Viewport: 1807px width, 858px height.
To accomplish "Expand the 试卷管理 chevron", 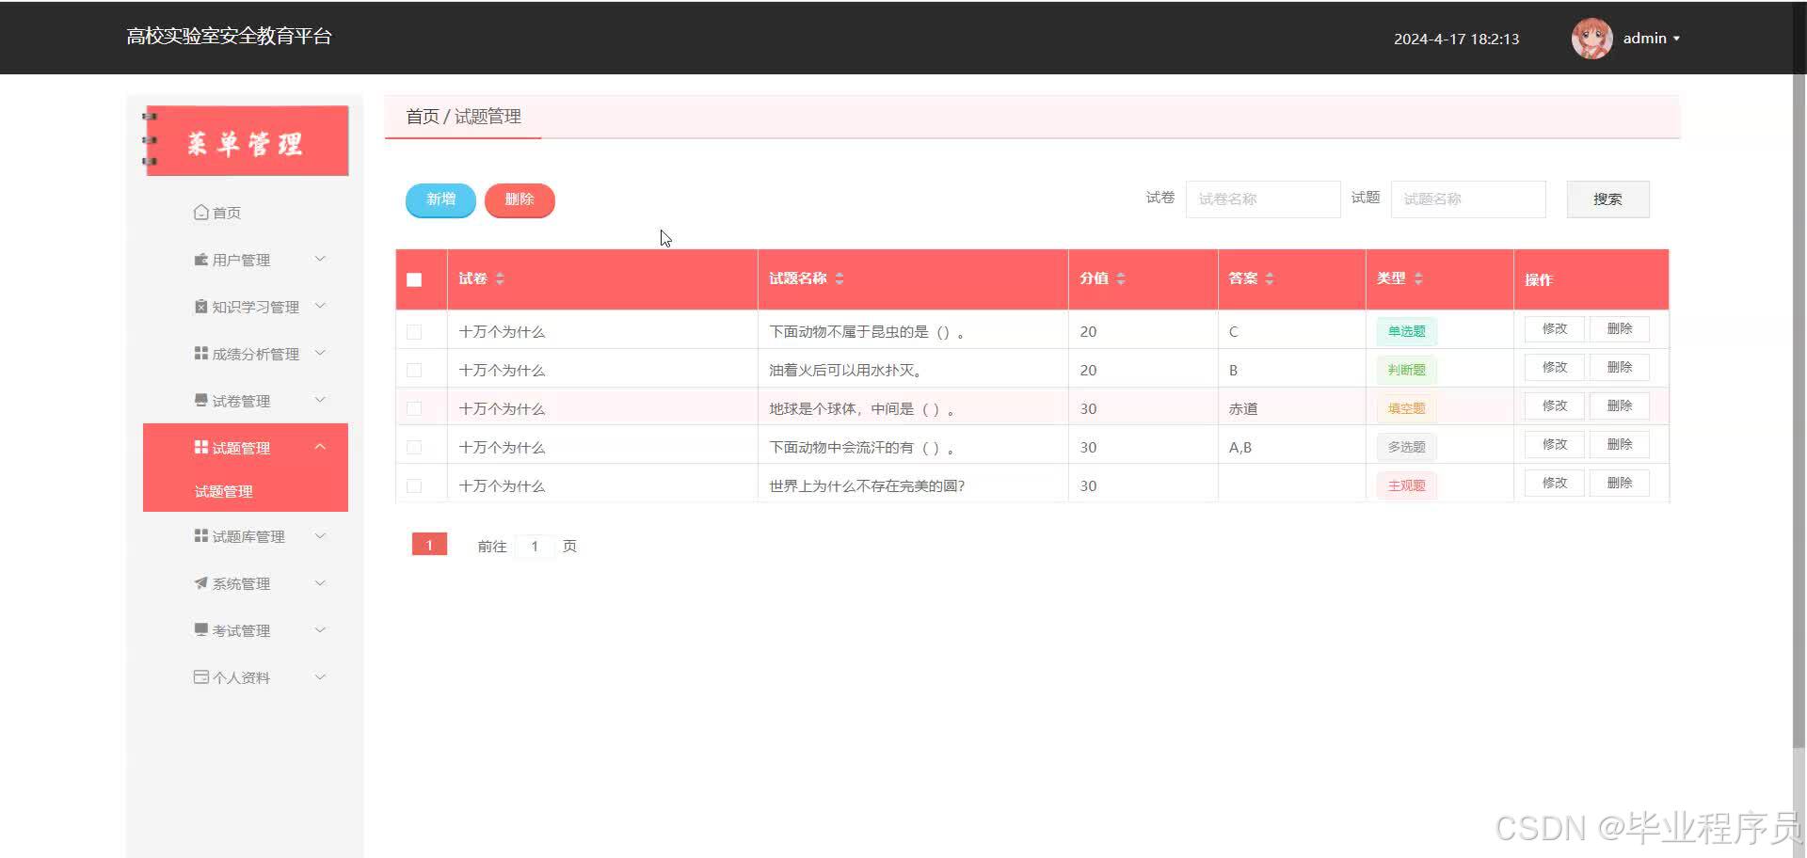I will click(x=320, y=400).
